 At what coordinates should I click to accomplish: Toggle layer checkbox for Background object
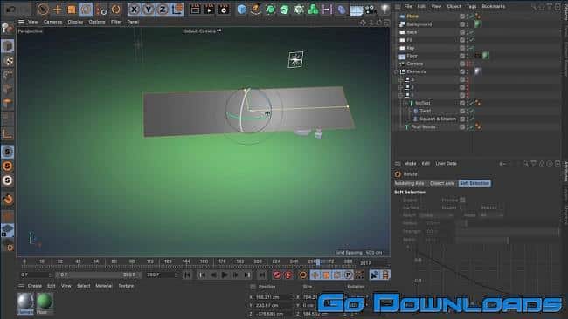pos(462,24)
